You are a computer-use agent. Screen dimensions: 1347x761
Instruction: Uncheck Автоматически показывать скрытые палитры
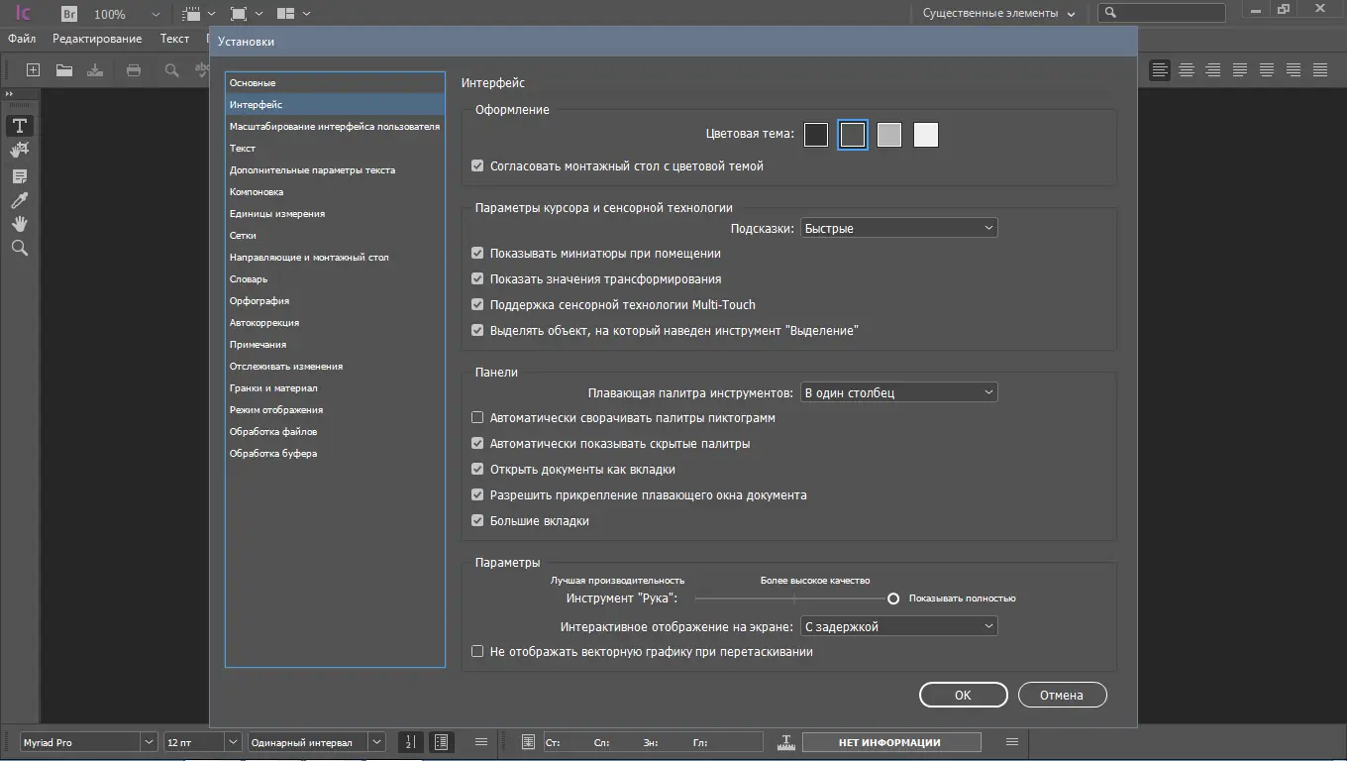click(x=477, y=444)
